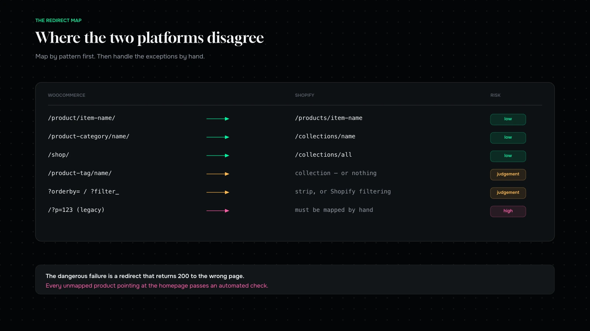The image size is (590, 331).
Task: Click the arrow beside /product-category/name/
Action: coord(218,137)
